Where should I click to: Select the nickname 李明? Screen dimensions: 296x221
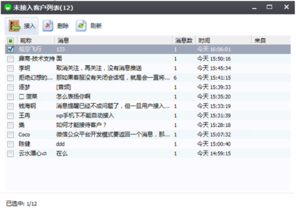[24, 68]
